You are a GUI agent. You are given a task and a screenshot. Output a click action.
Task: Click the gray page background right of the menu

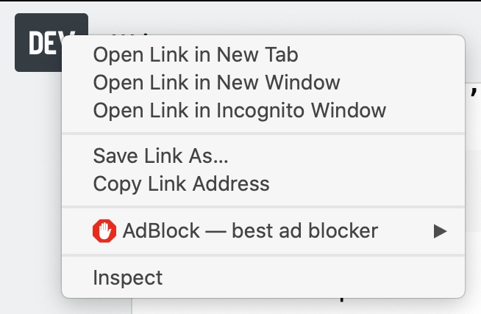point(474,183)
